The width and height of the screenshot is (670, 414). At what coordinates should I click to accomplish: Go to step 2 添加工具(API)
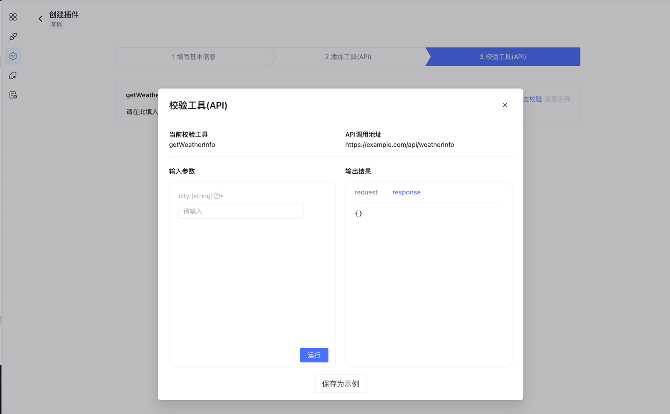[x=348, y=57]
